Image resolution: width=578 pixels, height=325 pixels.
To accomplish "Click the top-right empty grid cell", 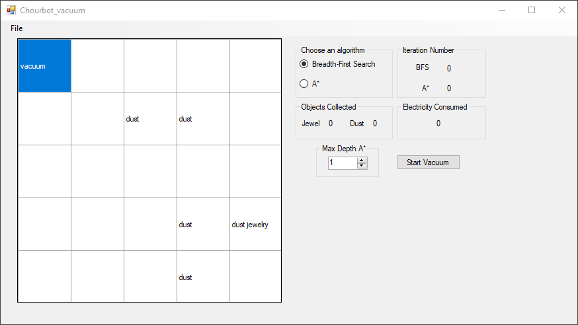I will [255, 66].
